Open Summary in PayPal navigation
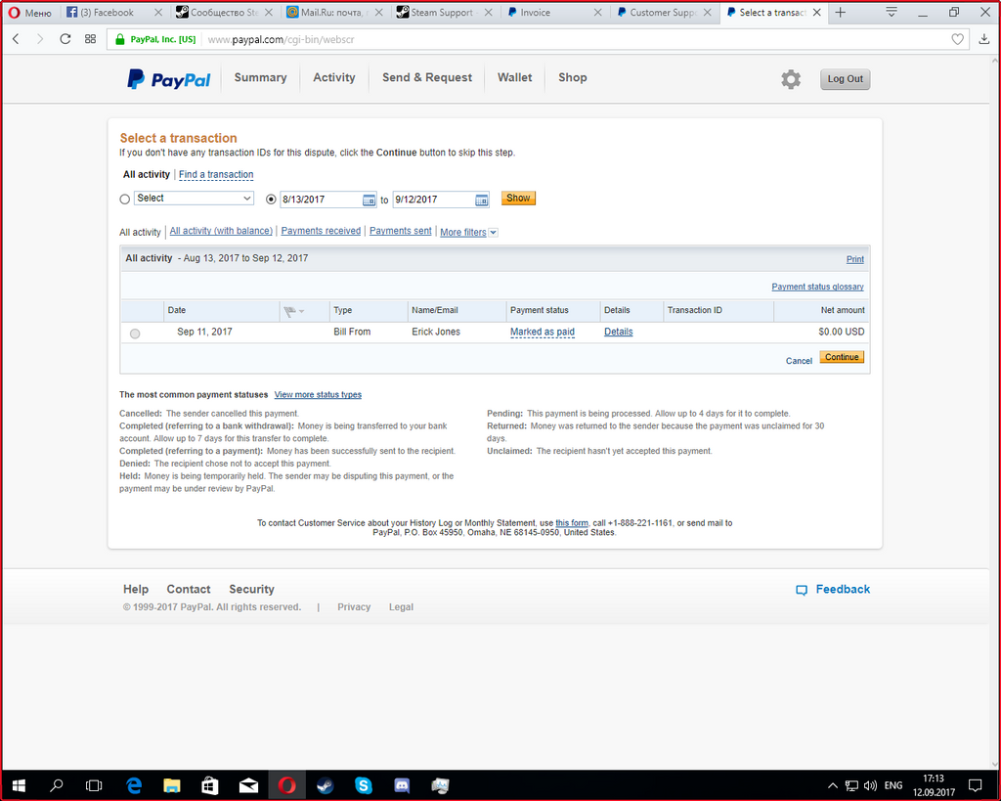 [x=260, y=77]
